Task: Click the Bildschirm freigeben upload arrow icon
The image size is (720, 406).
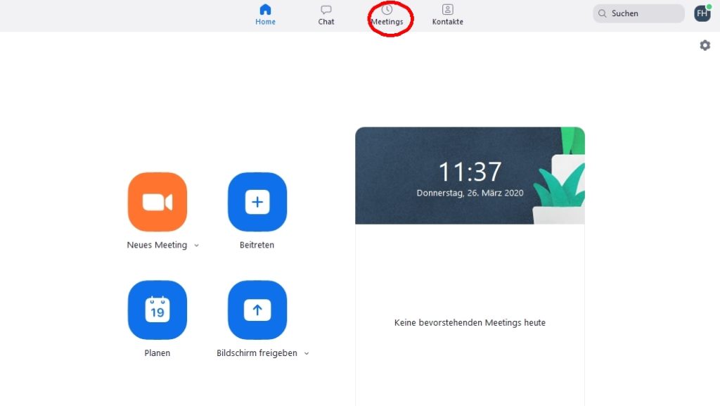Action: tap(257, 310)
